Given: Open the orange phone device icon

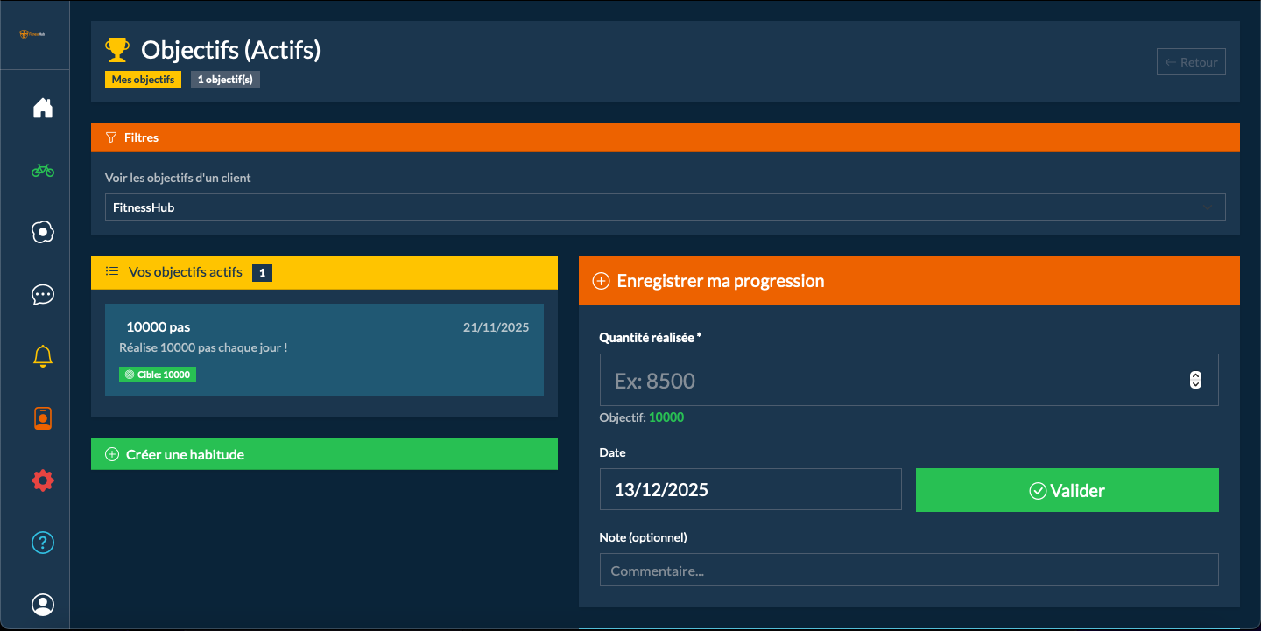Looking at the screenshot, I should click(42, 418).
